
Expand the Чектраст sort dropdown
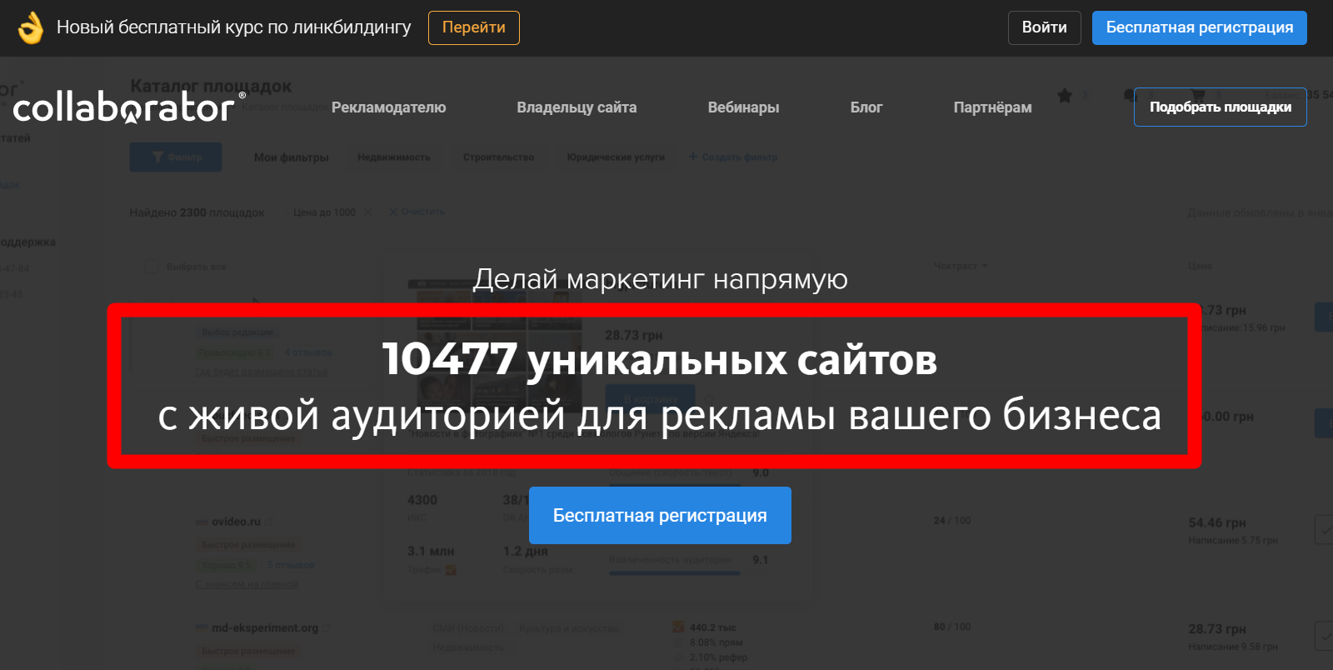pos(985,266)
